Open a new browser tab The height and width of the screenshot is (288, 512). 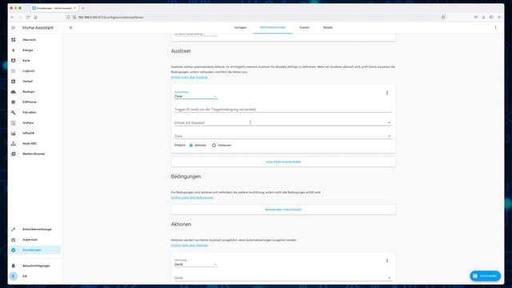[x=83, y=8]
